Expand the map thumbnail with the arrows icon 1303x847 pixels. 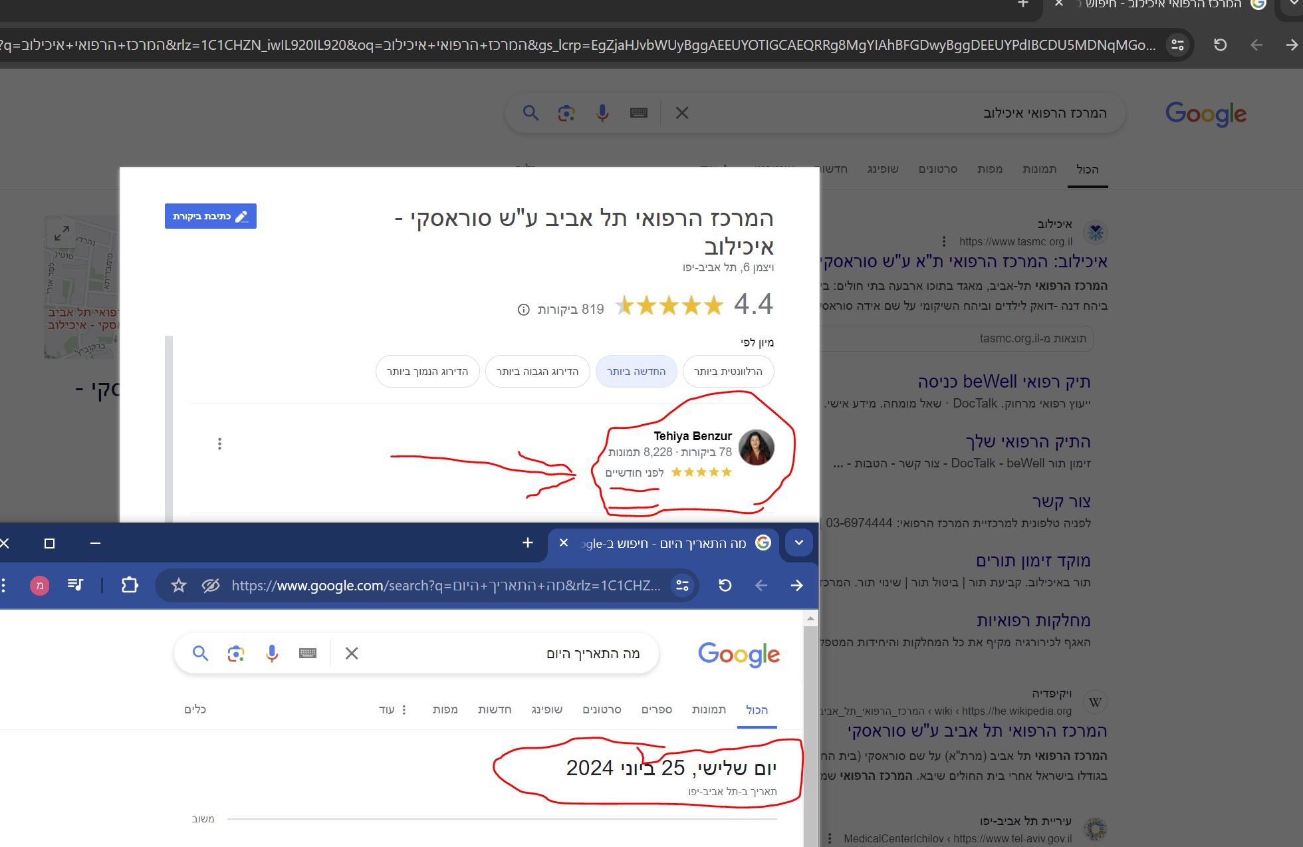pyautogui.click(x=62, y=233)
